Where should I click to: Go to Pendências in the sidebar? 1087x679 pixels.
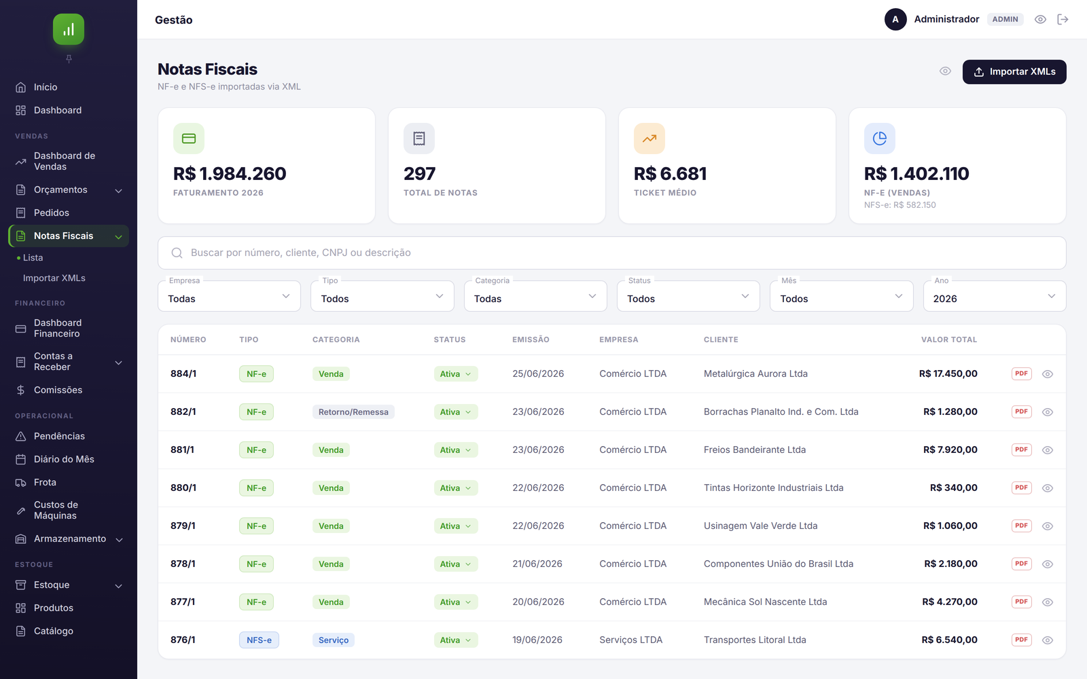[x=69, y=436]
